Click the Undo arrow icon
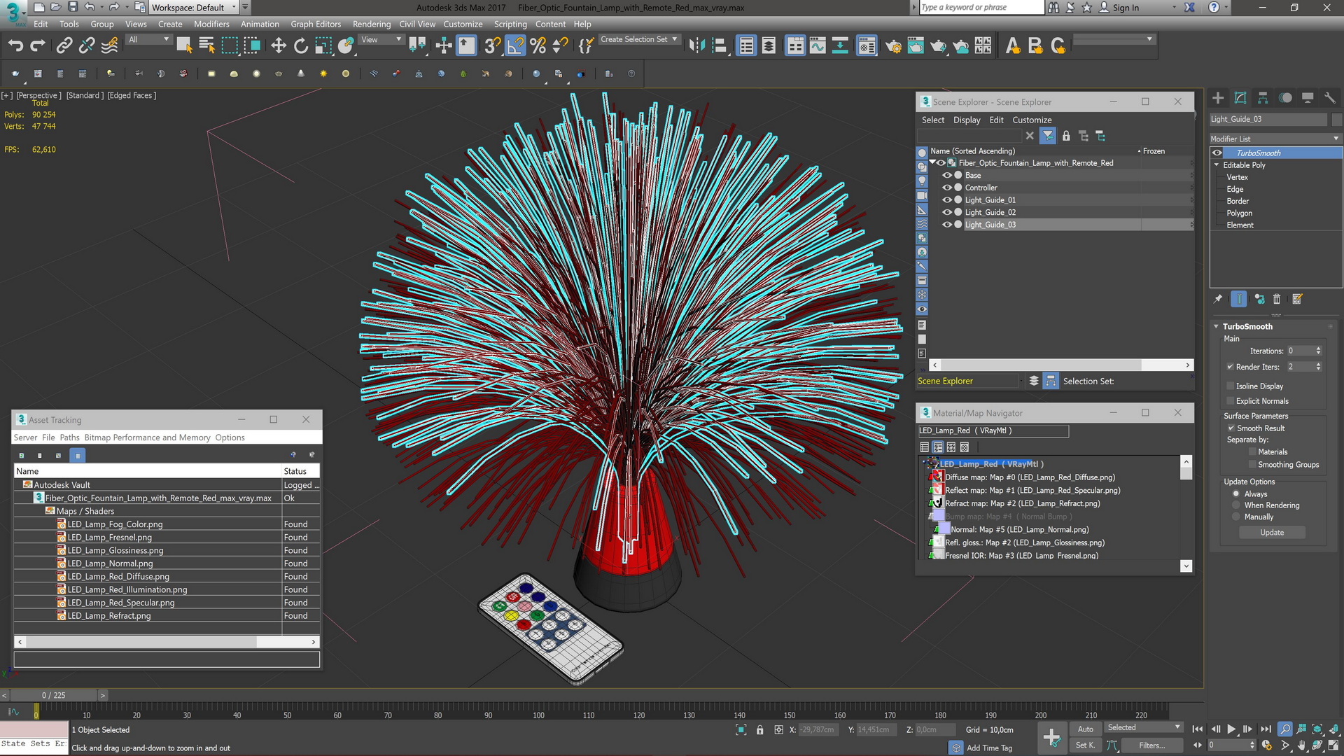 (15, 46)
